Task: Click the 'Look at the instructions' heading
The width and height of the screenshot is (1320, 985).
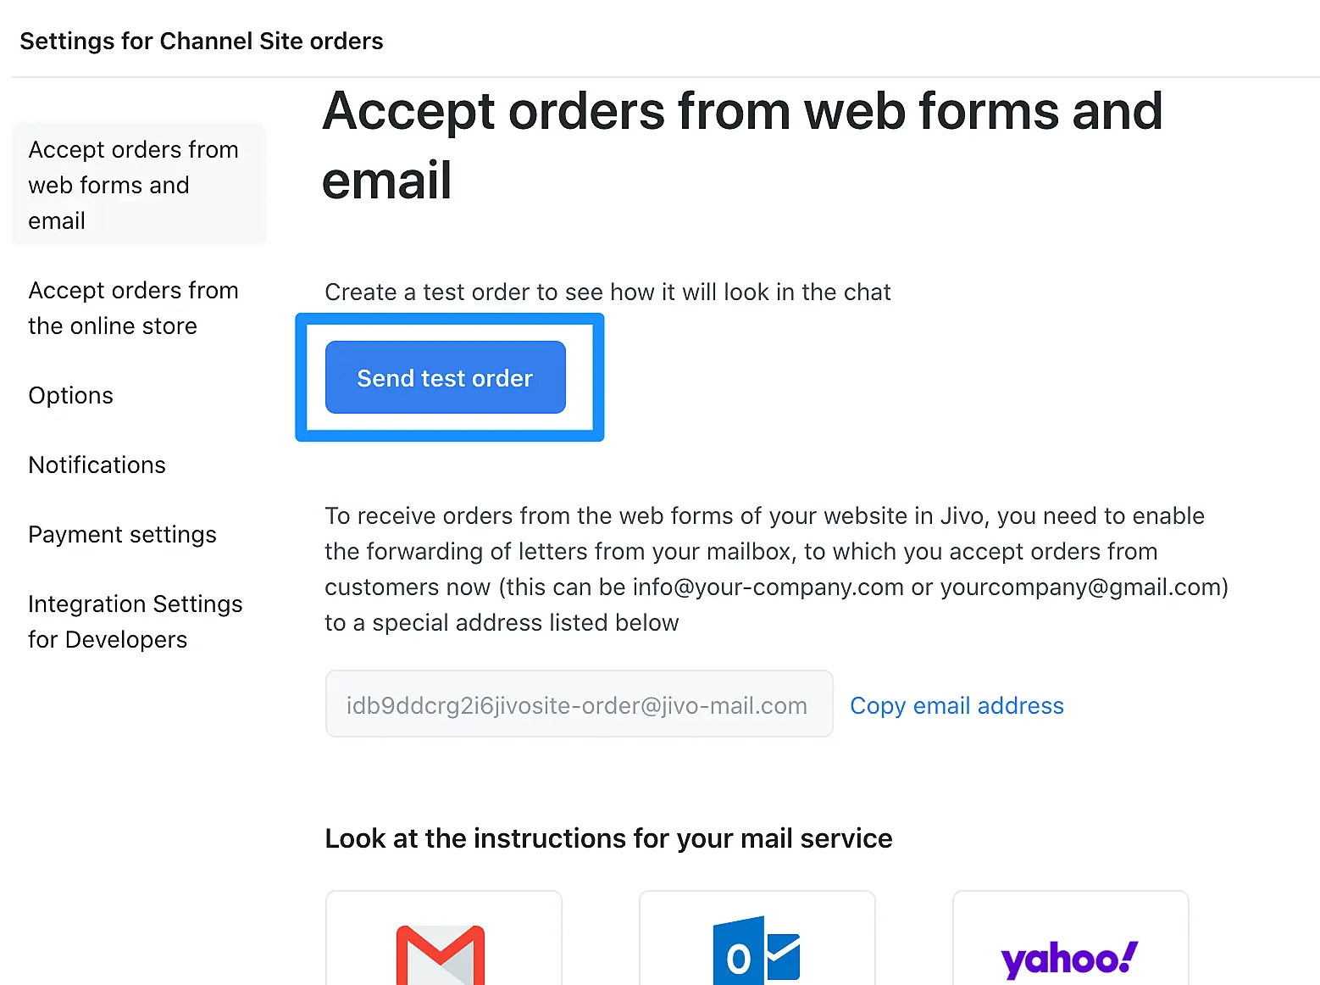Action: [608, 838]
